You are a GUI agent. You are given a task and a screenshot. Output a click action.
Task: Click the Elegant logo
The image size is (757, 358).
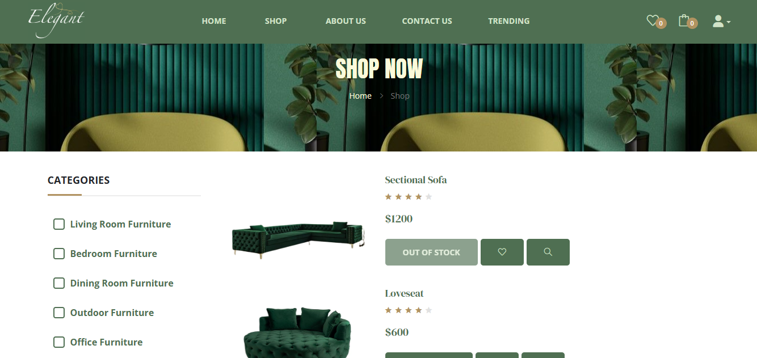56,21
